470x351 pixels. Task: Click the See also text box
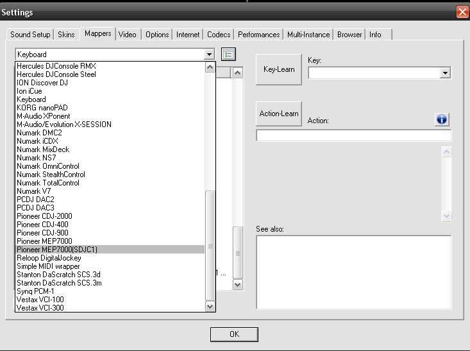tap(353, 272)
